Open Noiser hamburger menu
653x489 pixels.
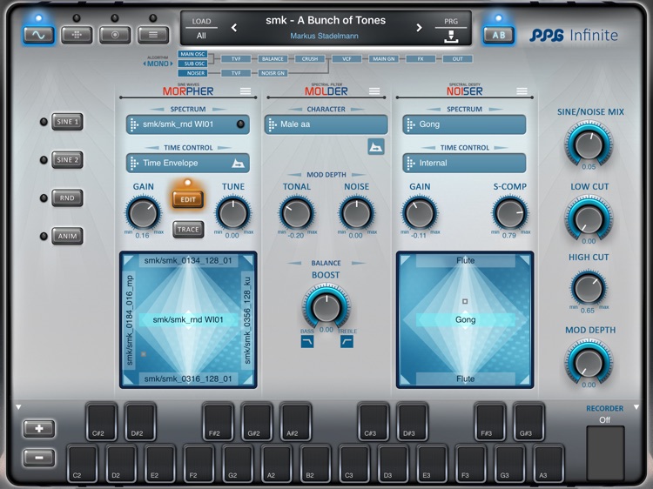[522, 91]
